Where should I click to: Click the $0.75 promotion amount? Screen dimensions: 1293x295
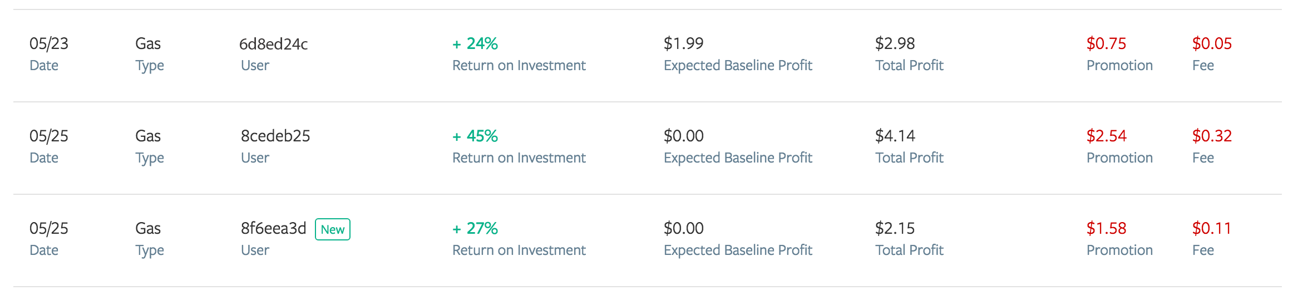(1107, 43)
